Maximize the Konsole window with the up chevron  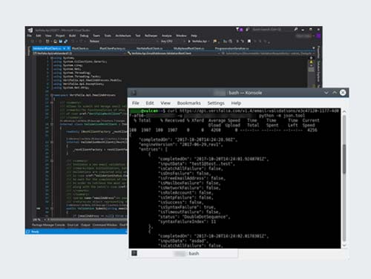tap(335, 93)
